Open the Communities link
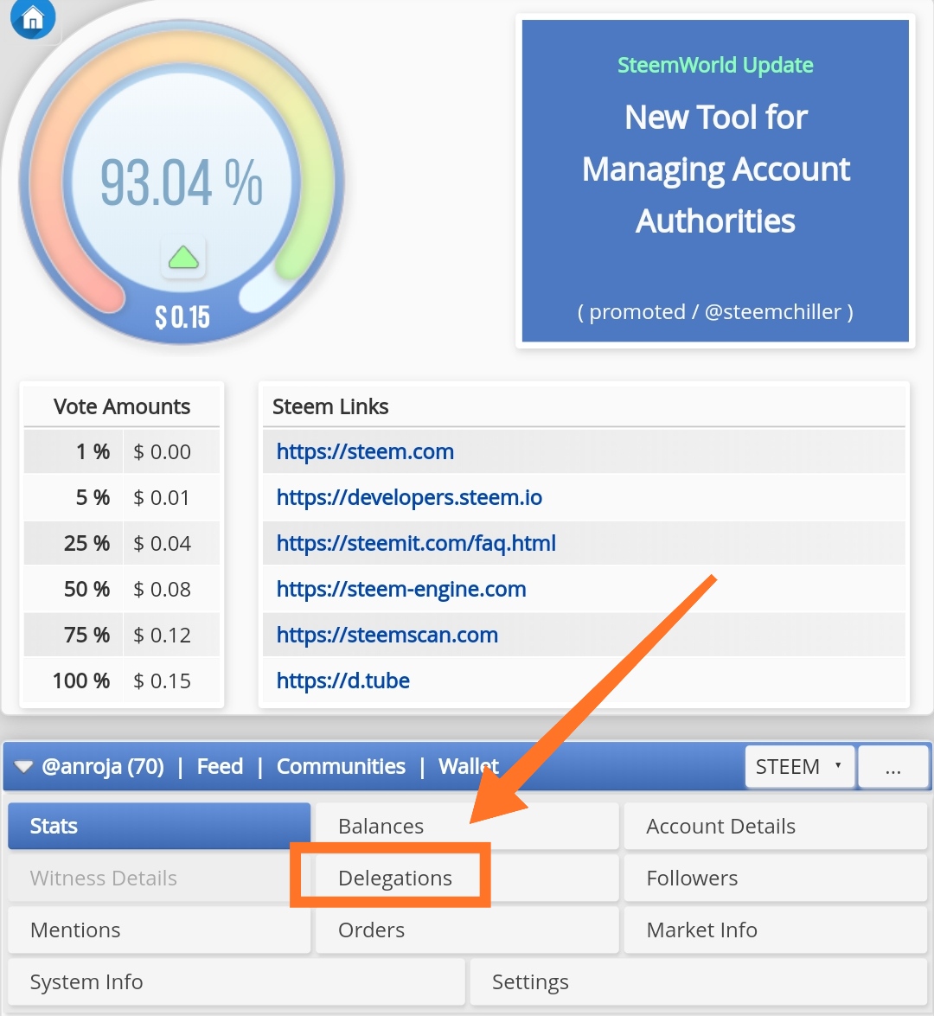Image resolution: width=934 pixels, height=1016 pixels. click(341, 766)
